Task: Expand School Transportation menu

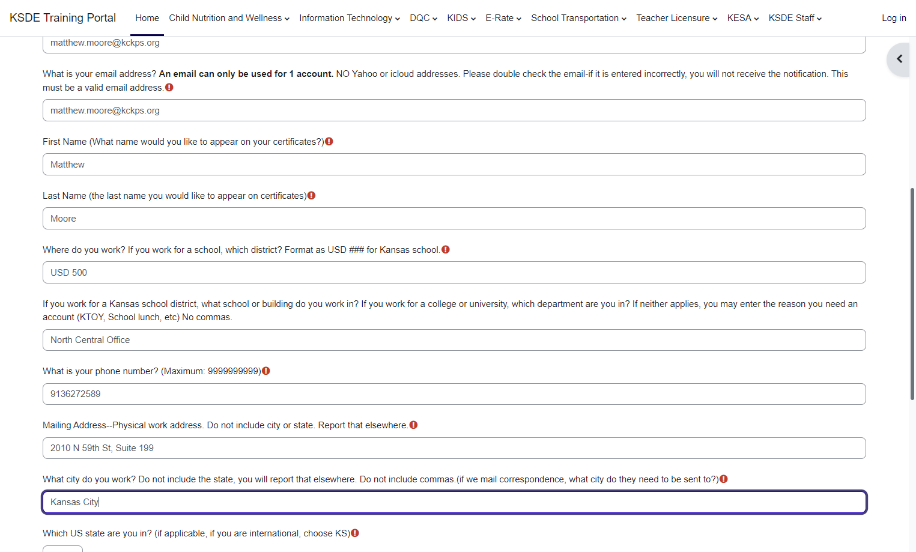Action: [x=578, y=18]
